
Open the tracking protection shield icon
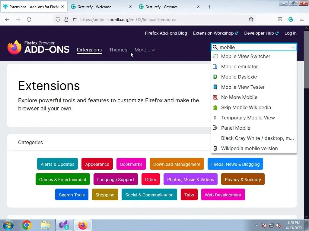click(58, 20)
